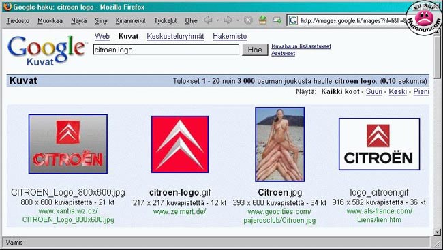This screenshot has height=250, width=443.
Task: Open the Forward history dropdown arrow
Action: [238, 20]
